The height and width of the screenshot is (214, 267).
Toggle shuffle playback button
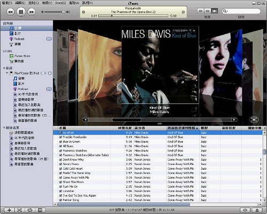[19, 210]
